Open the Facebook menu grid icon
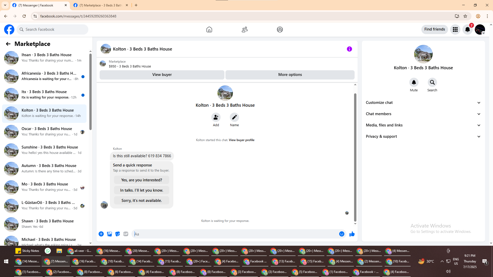 tap(455, 29)
